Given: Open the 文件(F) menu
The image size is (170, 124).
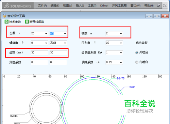Looking at the screenshot, I should point(42,5).
